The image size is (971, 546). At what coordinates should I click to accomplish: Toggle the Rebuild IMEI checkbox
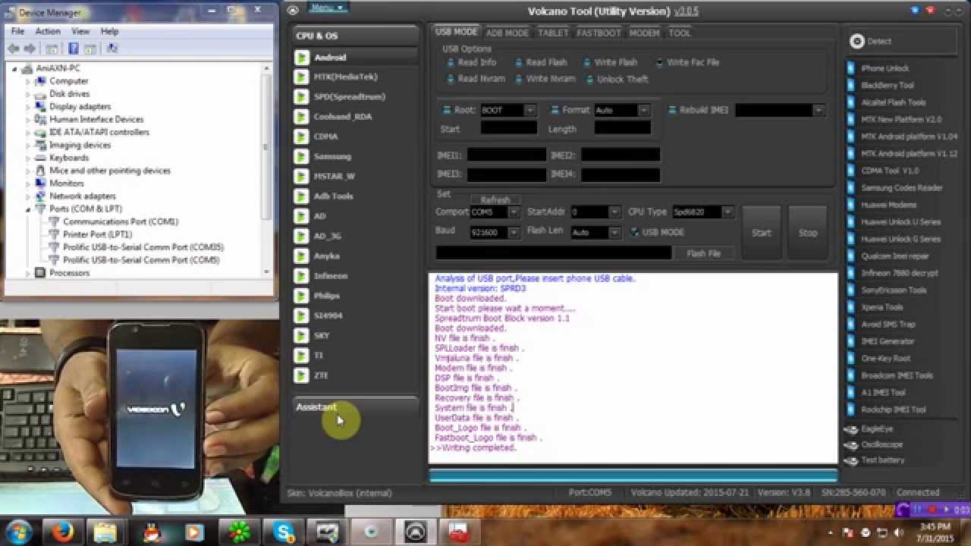(673, 110)
